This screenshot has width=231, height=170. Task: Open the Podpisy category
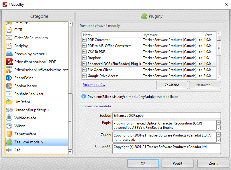click(37, 46)
